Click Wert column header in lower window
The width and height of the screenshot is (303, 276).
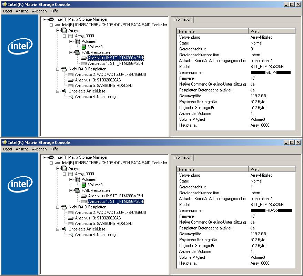point(272,169)
